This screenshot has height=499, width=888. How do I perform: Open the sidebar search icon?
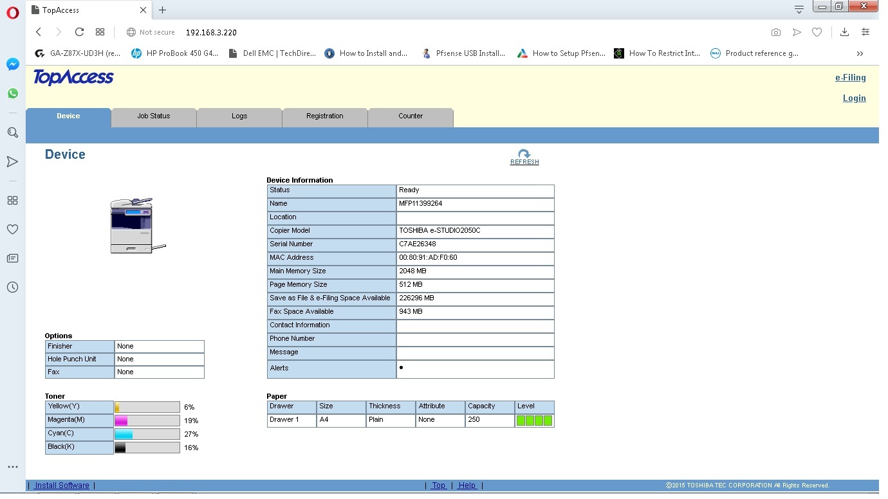click(12, 132)
